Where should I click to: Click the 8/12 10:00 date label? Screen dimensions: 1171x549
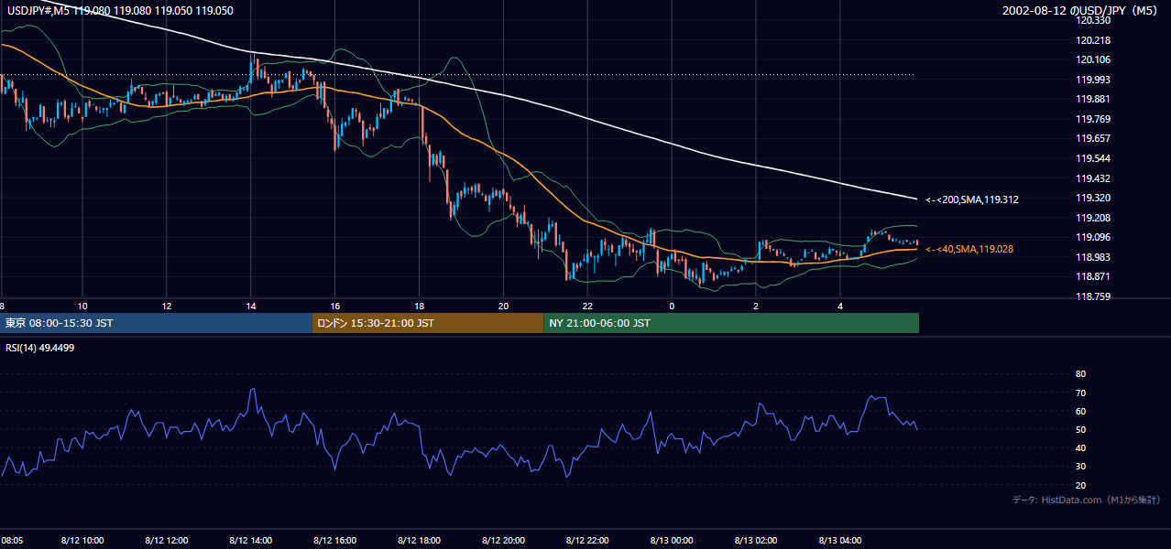point(82,540)
